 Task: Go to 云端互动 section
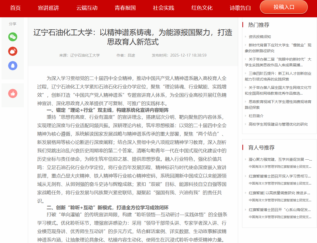(87, 8)
